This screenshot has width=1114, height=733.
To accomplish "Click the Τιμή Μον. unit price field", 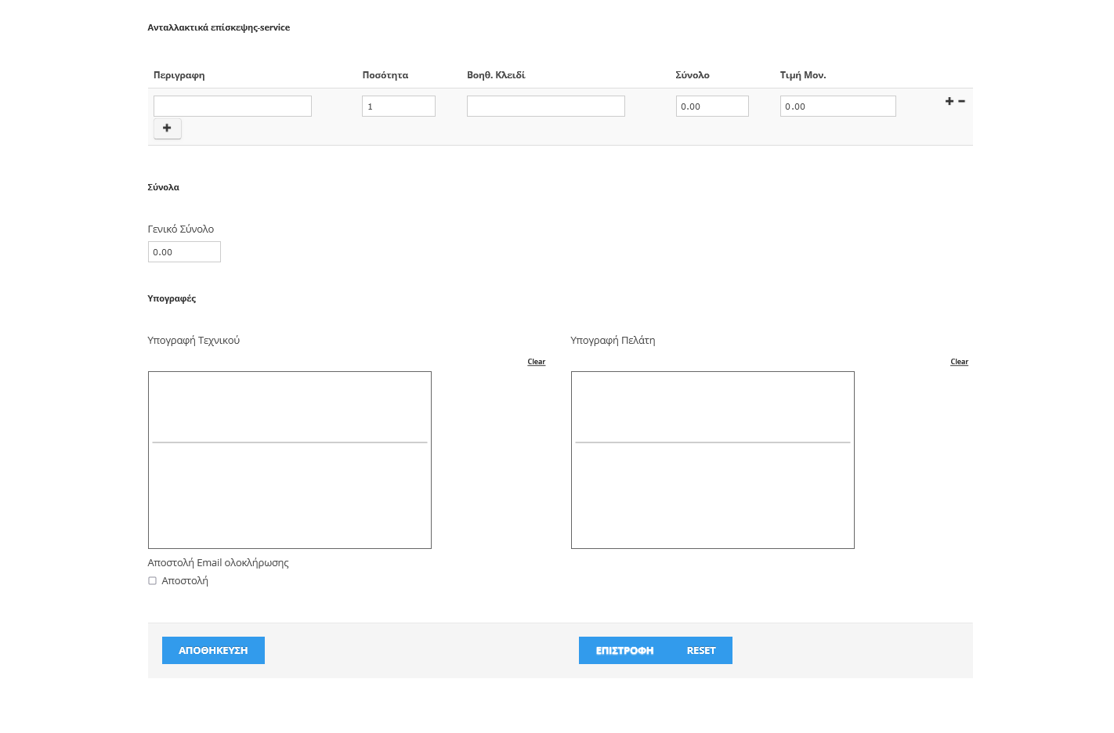I will click(837, 107).
